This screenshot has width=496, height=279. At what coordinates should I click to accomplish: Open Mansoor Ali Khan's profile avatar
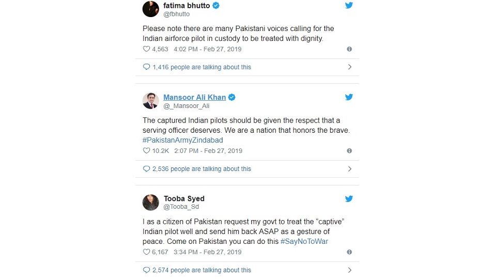[150, 101]
